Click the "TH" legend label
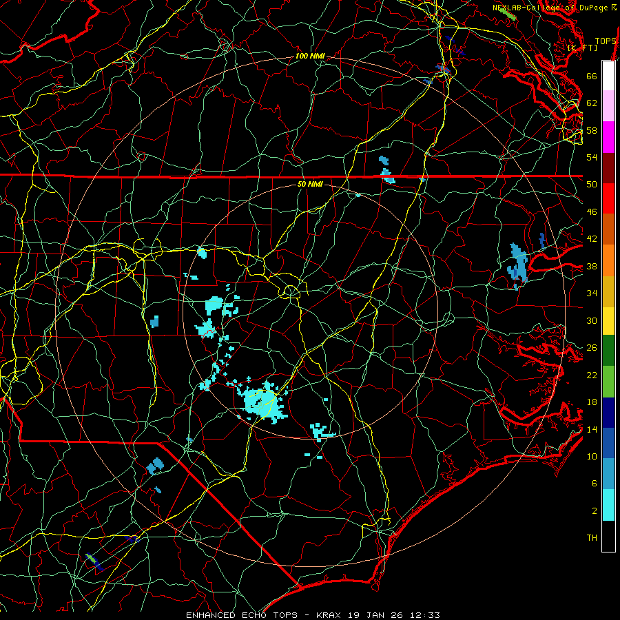 click(x=592, y=538)
